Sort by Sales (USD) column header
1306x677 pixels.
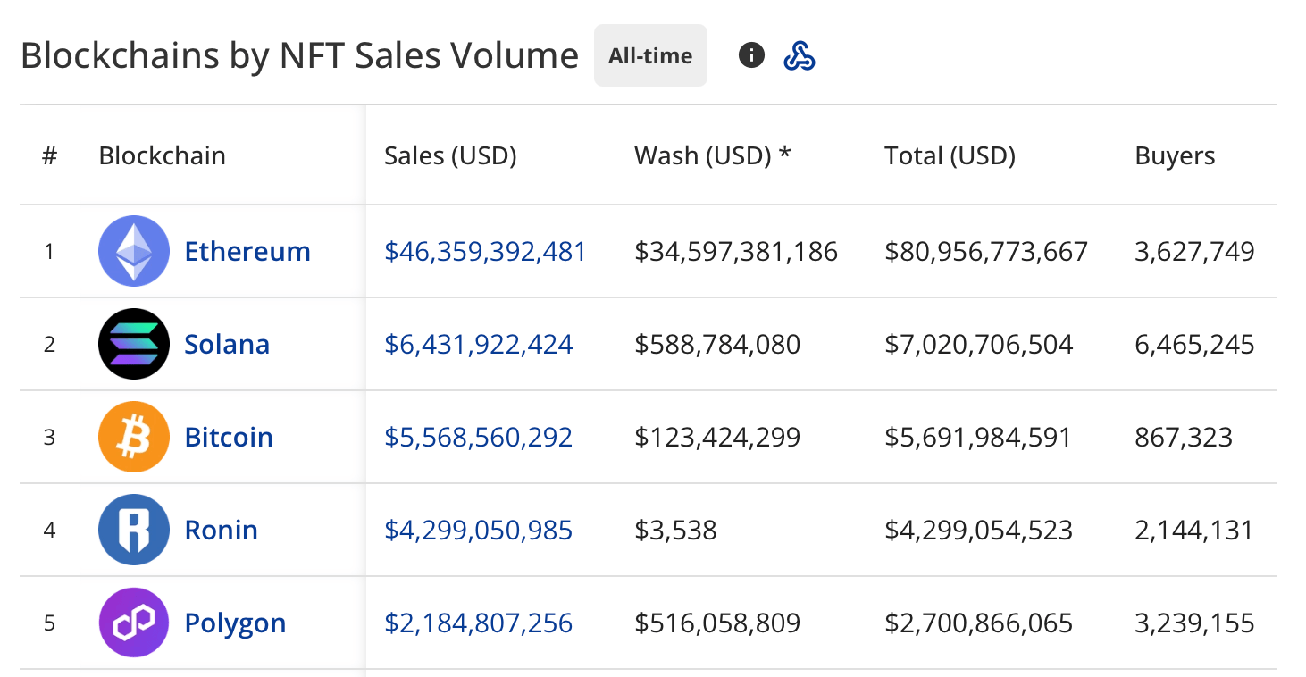click(450, 155)
